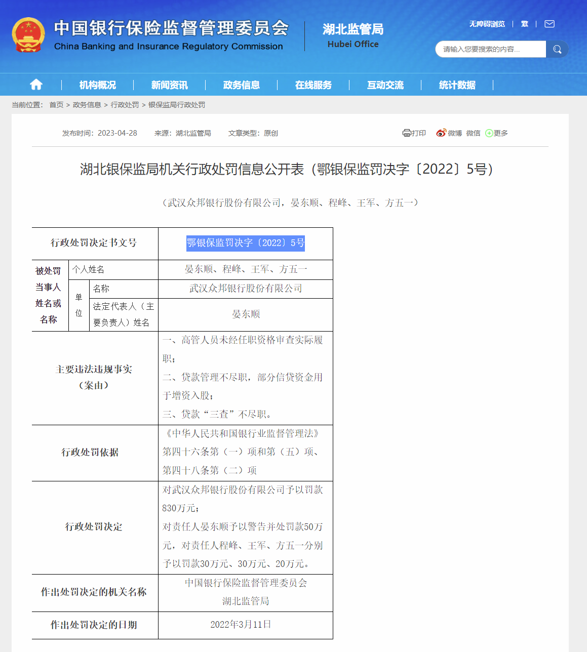
Task: Click text 三、贷款"三查"不尽职
Action: (217, 414)
